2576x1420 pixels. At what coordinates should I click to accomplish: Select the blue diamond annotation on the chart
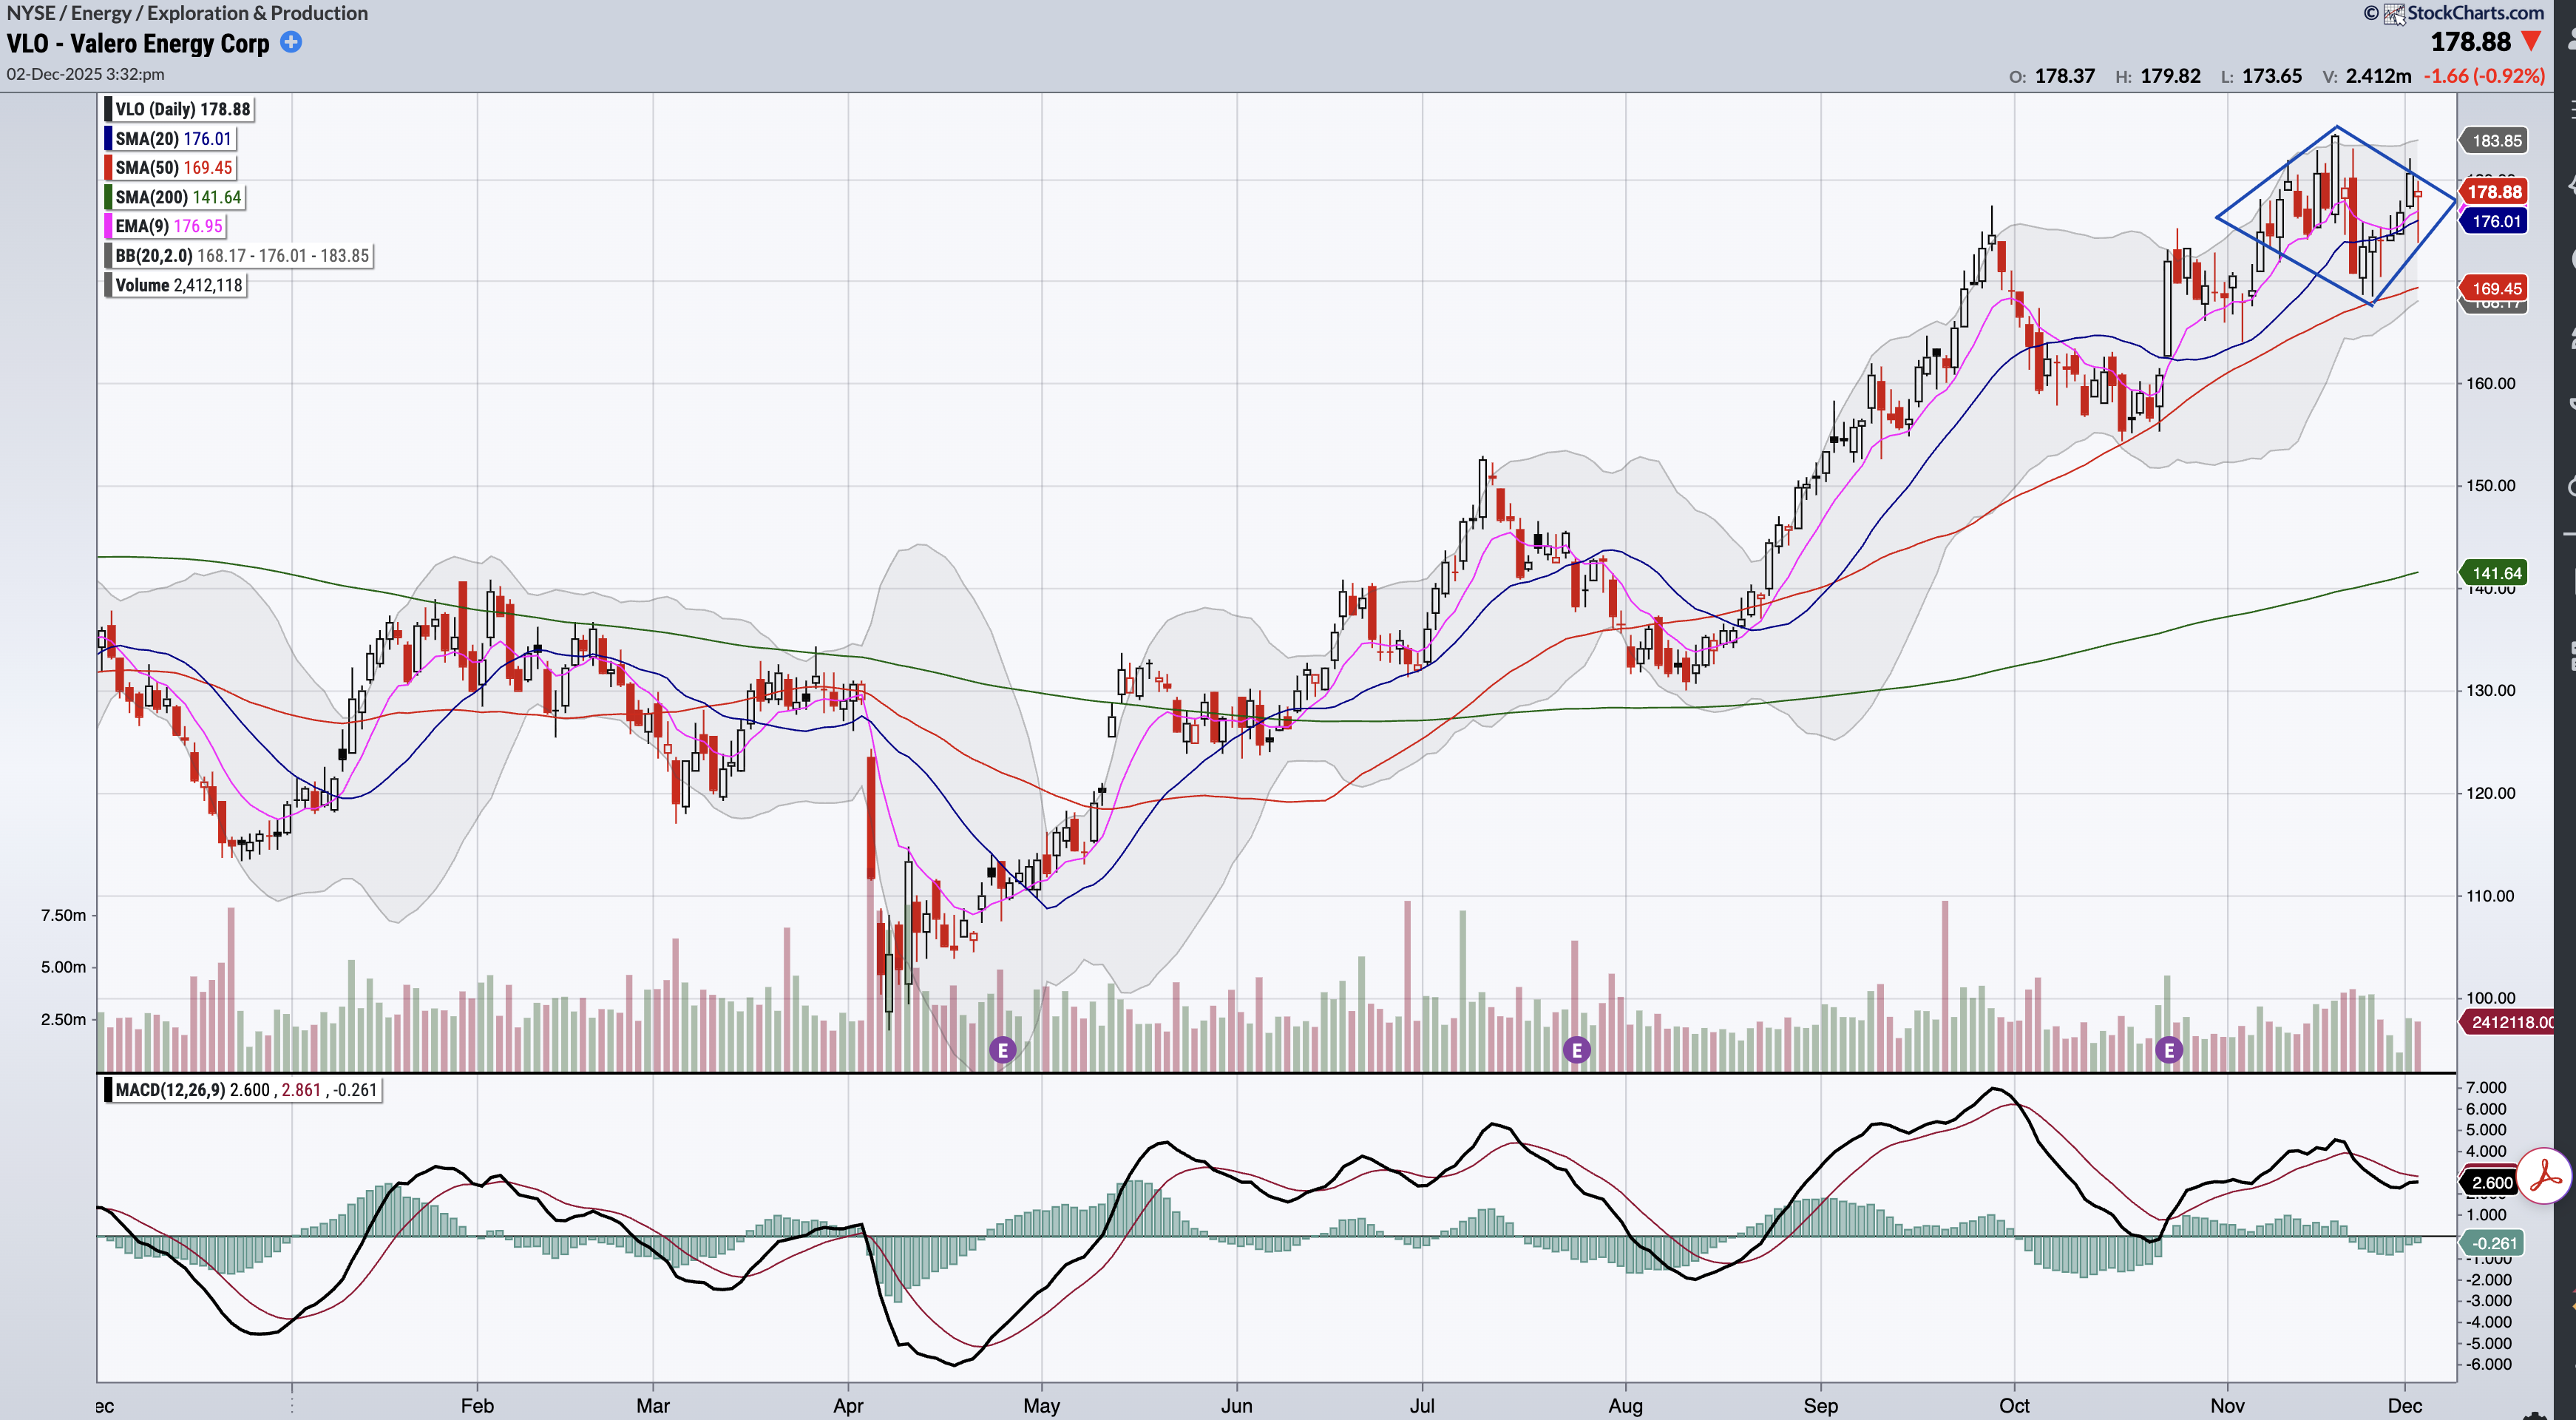[2276, 172]
